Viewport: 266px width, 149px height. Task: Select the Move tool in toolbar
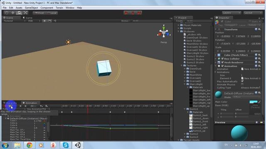click(x=13, y=13)
